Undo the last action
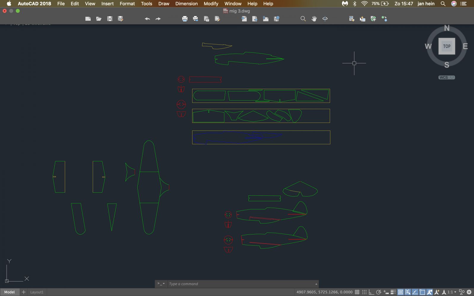Image resolution: width=474 pixels, height=296 pixels. tap(147, 19)
